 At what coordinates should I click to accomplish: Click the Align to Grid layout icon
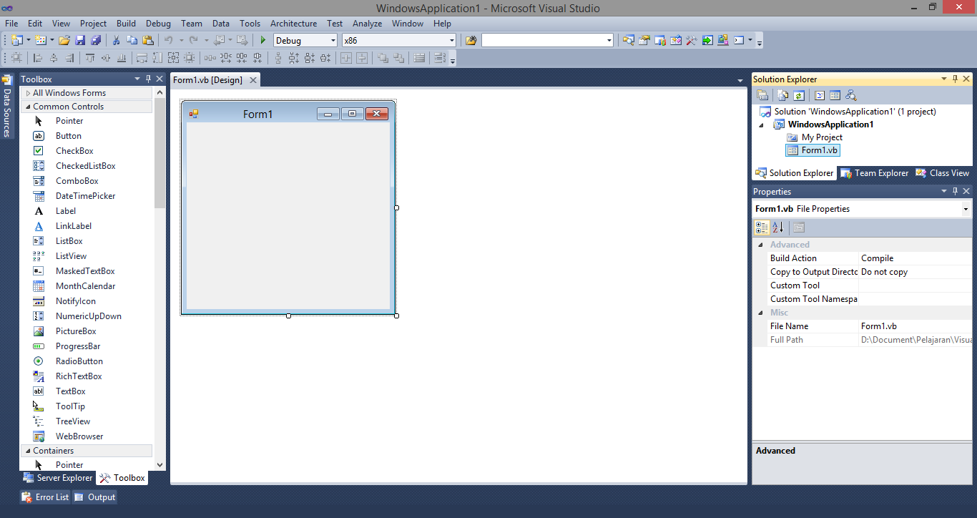[16, 58]
